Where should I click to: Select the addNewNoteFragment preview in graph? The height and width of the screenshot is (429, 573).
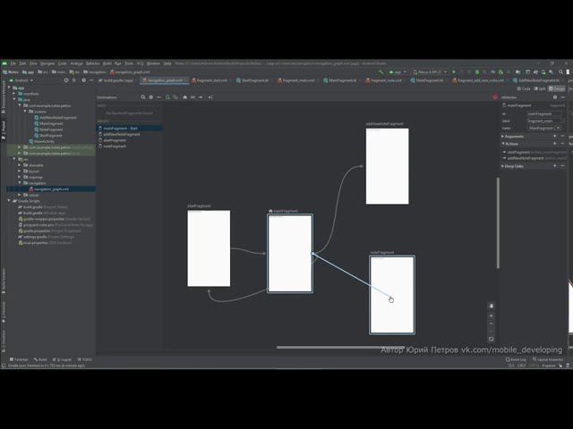click(388, 166)
